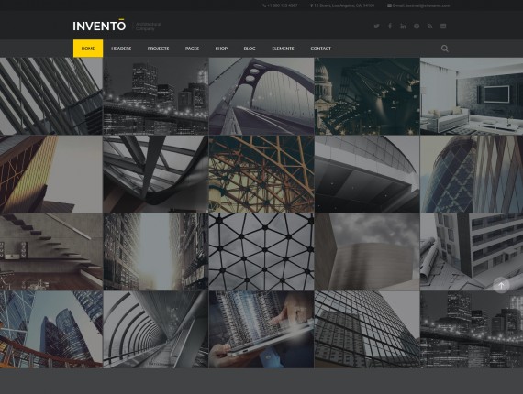Image resolution: width=523 pixels, height=394 pixels.
Task: Open the Contact page link
Action: (x=320, y=49)
